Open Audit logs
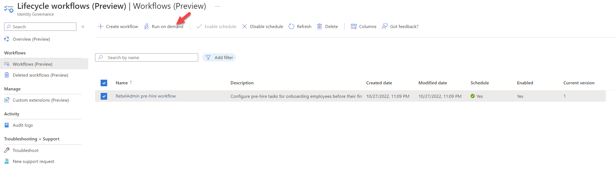Screen dimensions: 616x175 click(x=23, y=125)
